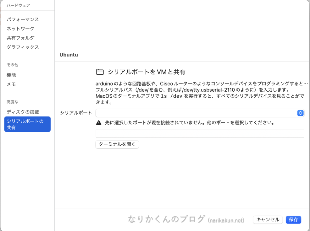Click the arduino description paragraph
310x231 pixels.
[202, 93]
